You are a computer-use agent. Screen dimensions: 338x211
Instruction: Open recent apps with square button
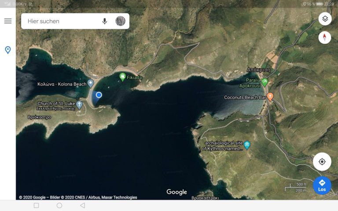[x=37, y=205]
